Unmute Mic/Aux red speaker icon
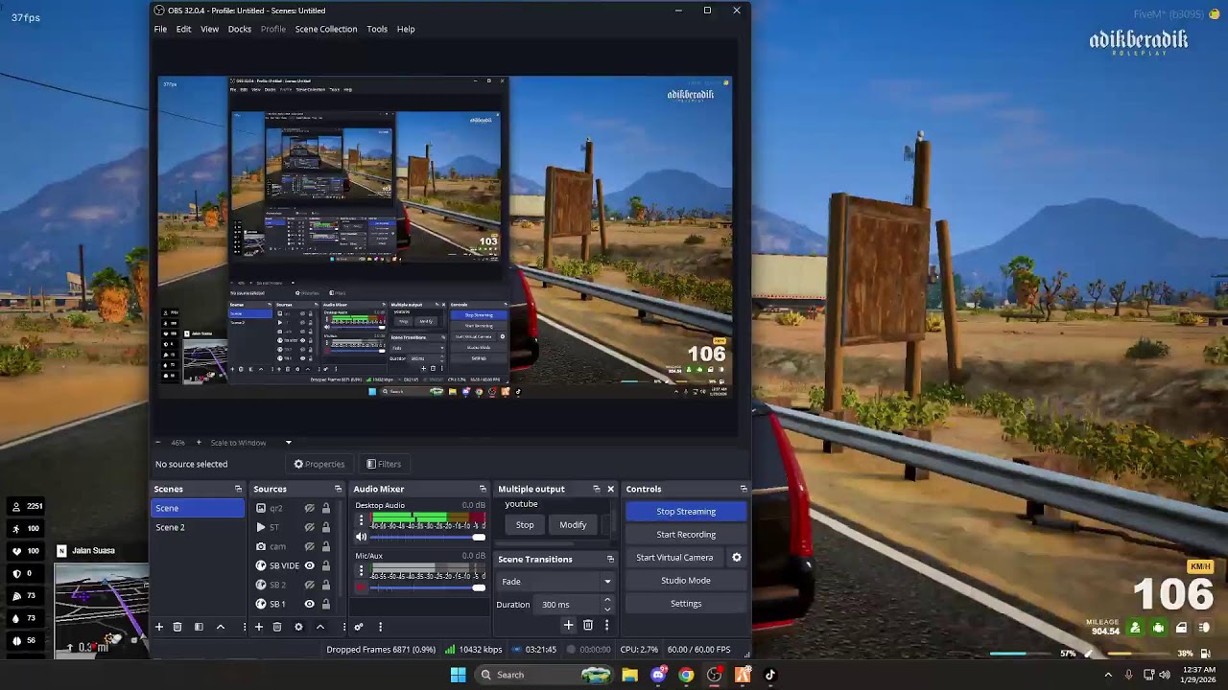Viewport: 1228px width, 690px height. pos(362,587)
